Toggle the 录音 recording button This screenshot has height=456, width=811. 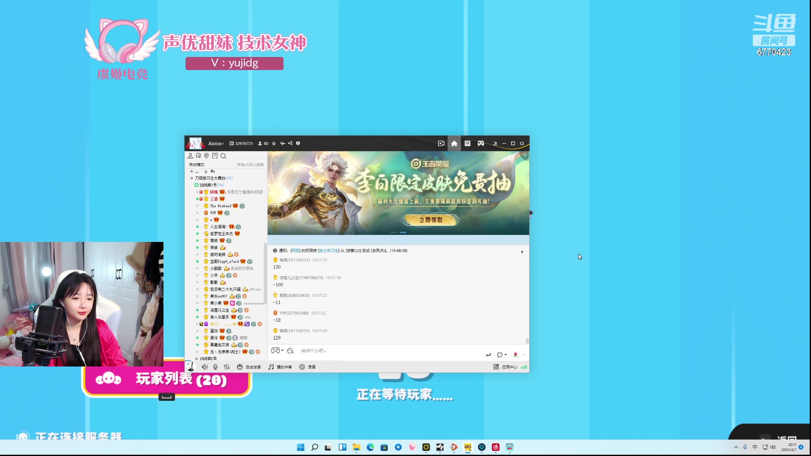tap(308, 367)
